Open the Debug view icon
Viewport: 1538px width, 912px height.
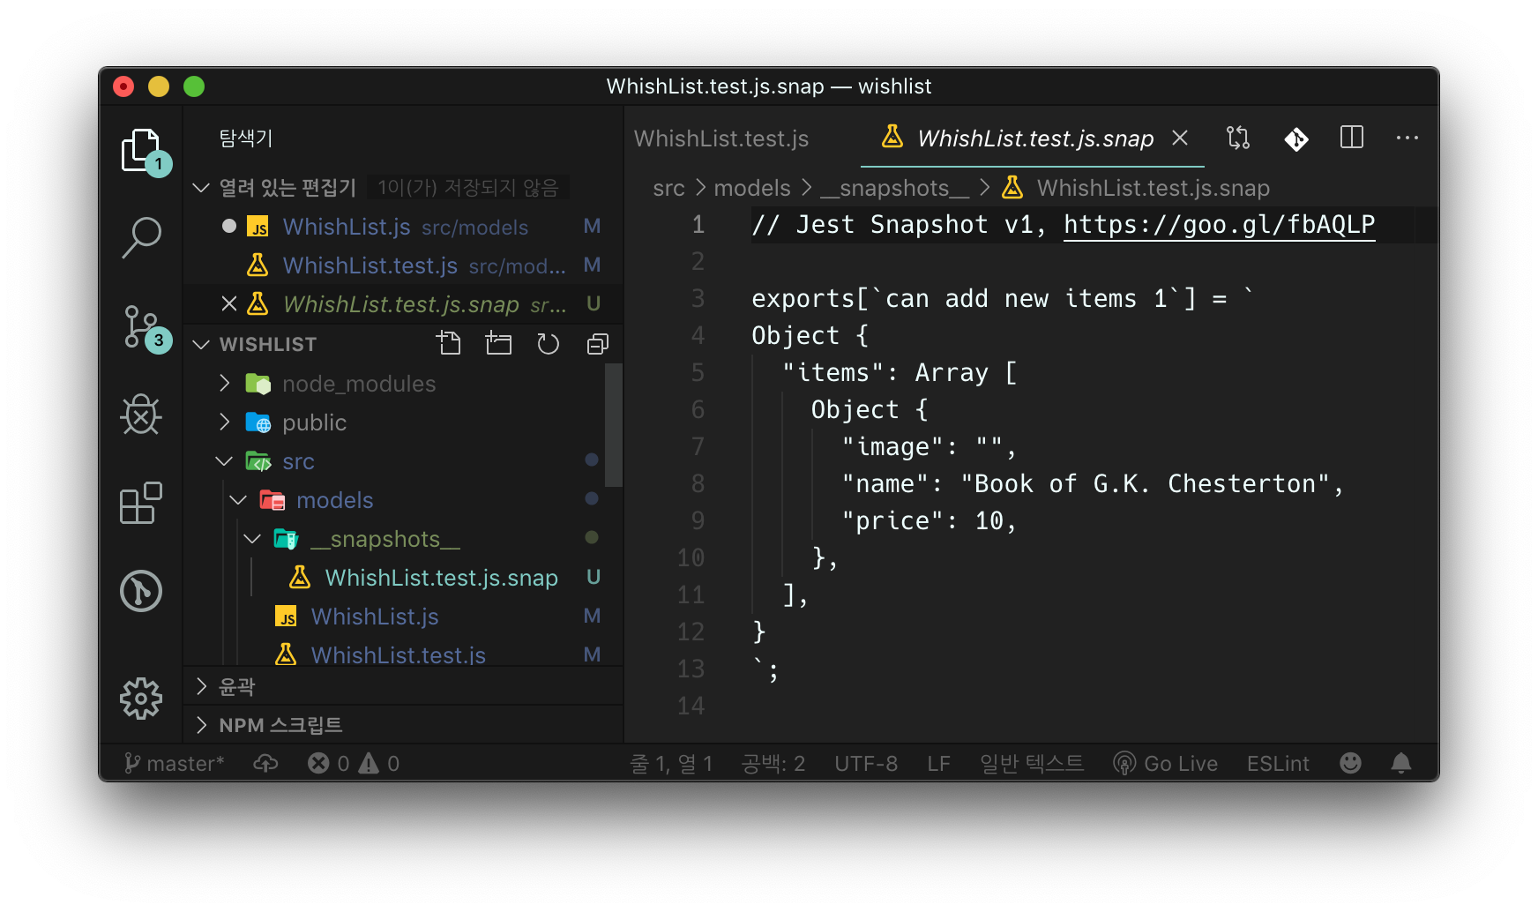tap(141, 415)
